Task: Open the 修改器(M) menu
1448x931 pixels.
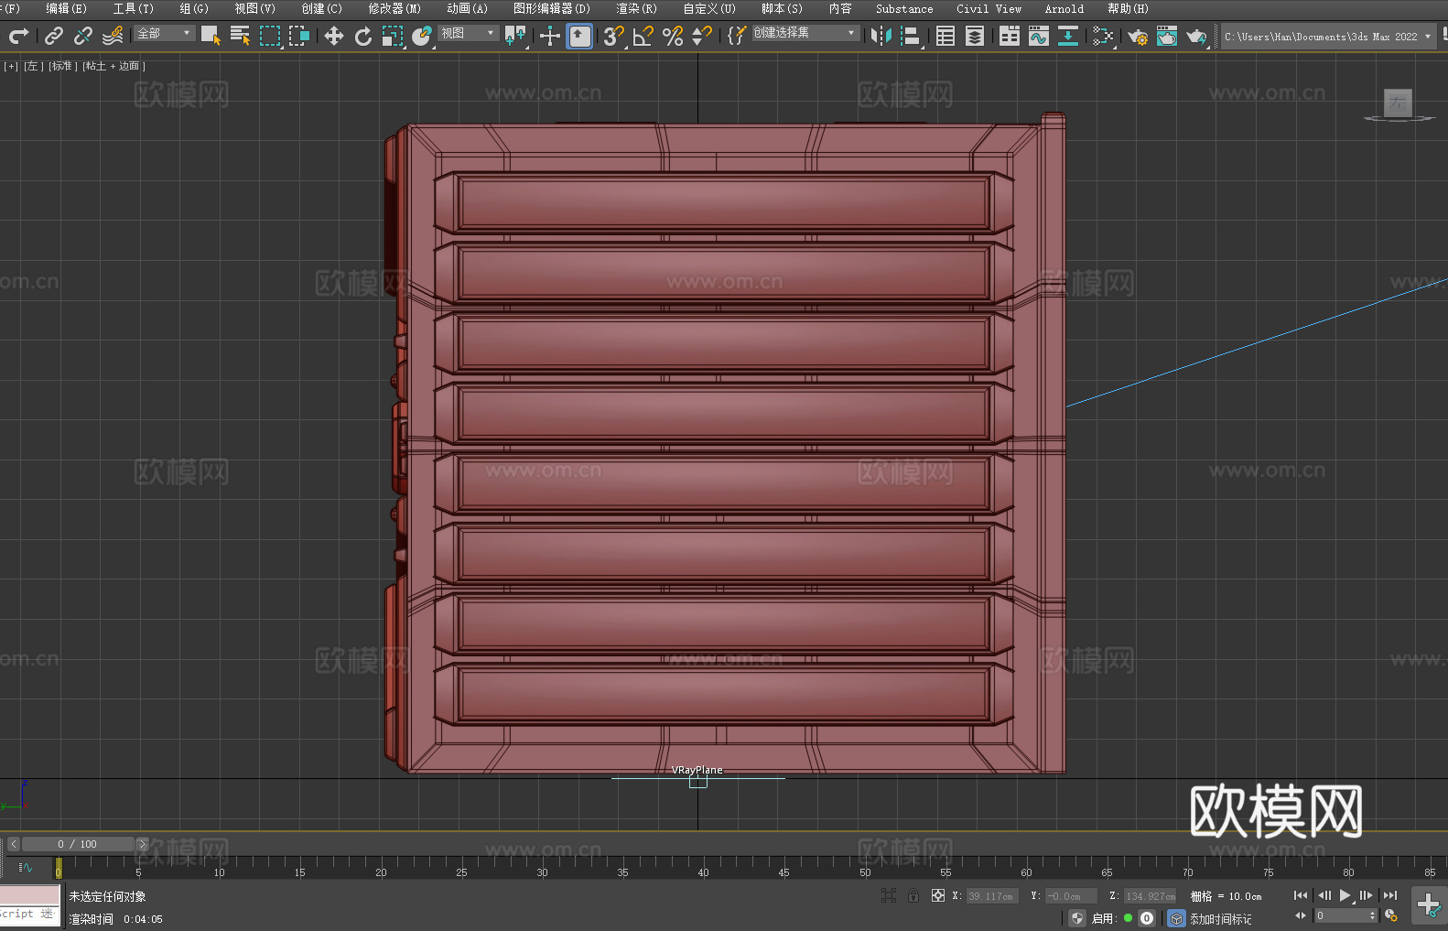Action: pyautogui.click(x=394, y=8)
